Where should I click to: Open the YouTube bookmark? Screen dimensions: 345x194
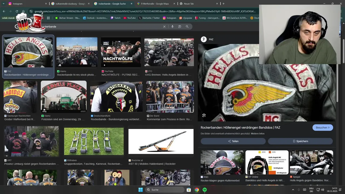(130, 18)
